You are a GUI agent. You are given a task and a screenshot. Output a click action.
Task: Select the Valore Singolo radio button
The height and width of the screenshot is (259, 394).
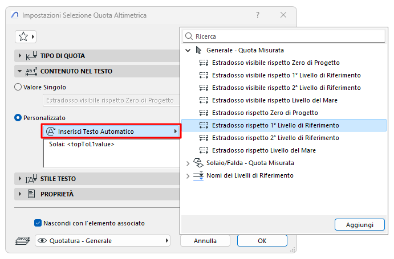18,87
